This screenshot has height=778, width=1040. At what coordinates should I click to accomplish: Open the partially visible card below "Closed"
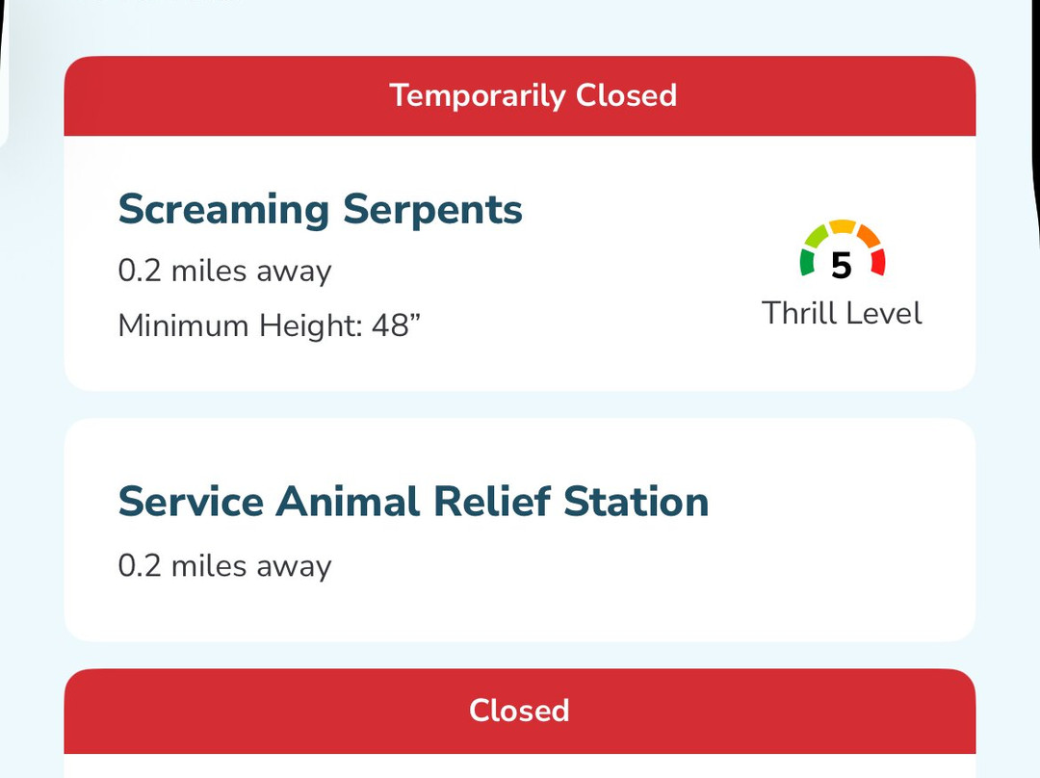tap(520, 766)
